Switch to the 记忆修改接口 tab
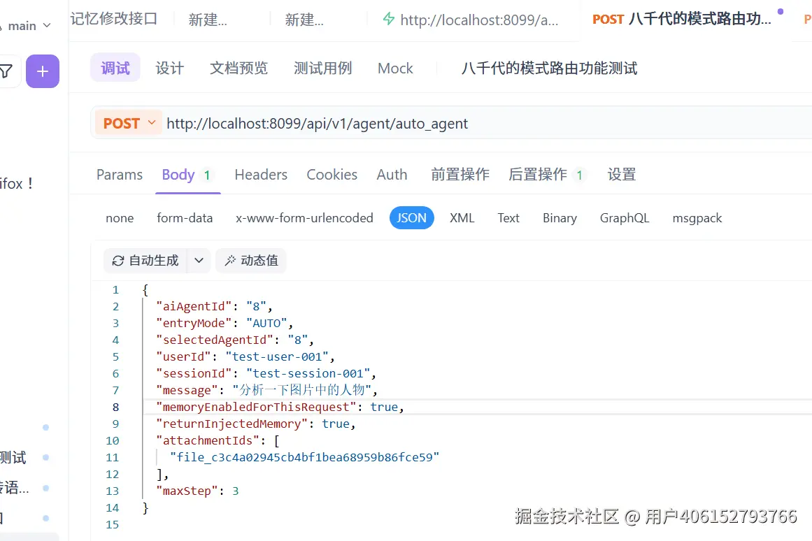The image size is (812, 541). click(x=114, y=19)
